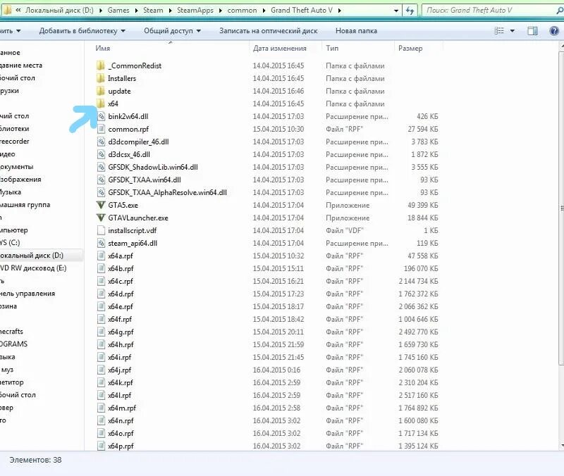The width and height of the screenshot is (564, 476).
Task: Select the common.rpf file icon
Action: tap(101, 129)
